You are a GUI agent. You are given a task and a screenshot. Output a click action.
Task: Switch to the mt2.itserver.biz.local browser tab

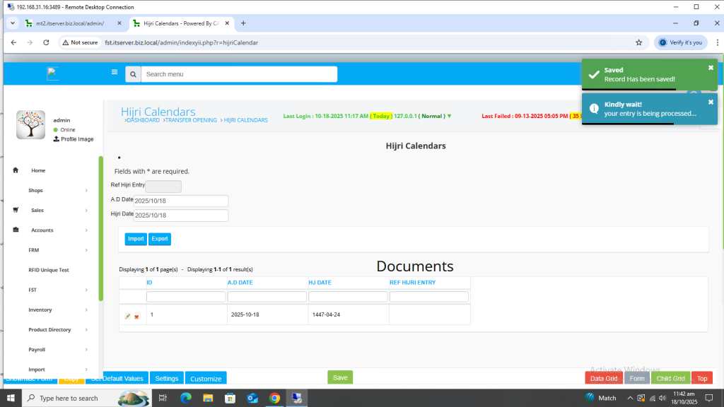(x=69, y=23)
